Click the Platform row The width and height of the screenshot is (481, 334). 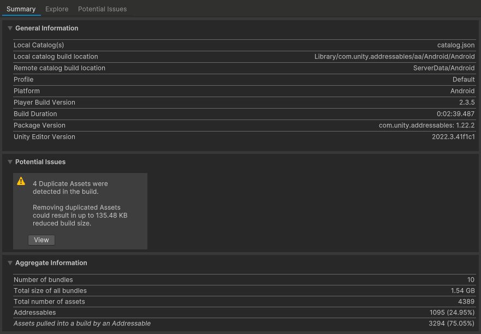[244, 91]
